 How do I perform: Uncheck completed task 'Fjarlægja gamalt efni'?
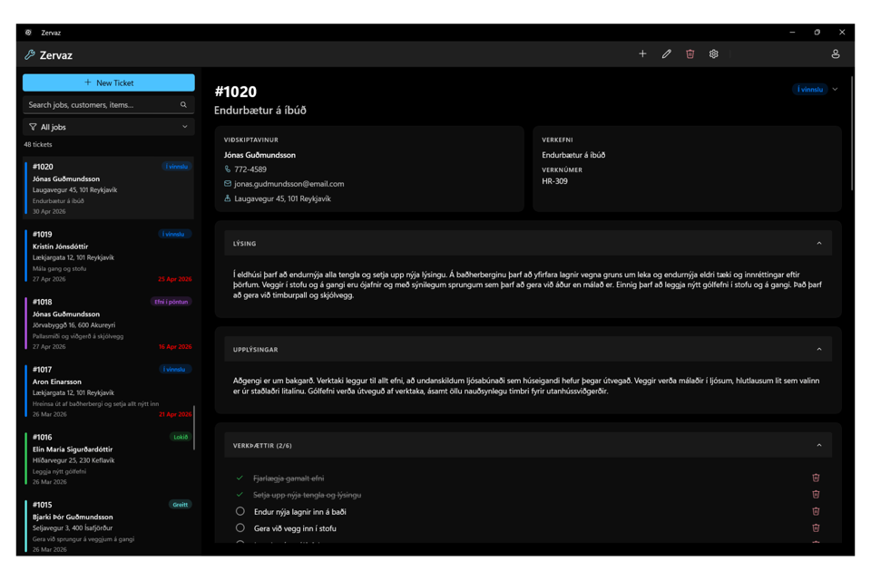click(x=240, y=478)
